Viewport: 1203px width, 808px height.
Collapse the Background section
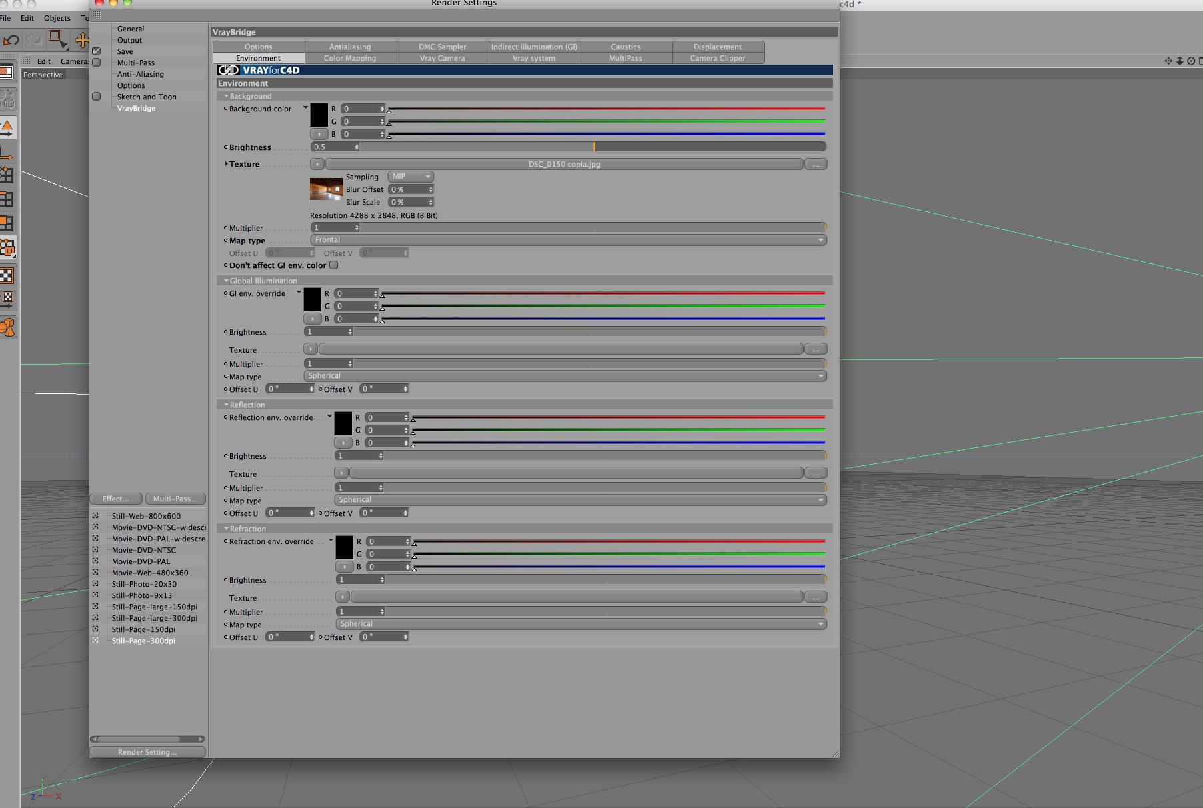226,96
